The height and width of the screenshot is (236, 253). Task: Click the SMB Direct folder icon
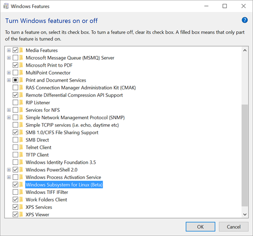tap(21, 140)
